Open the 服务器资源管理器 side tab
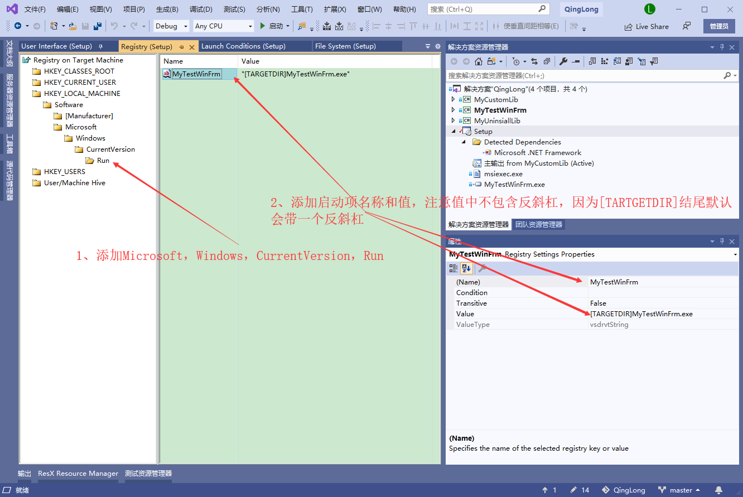The image size is (743, 497). [9, 100]
